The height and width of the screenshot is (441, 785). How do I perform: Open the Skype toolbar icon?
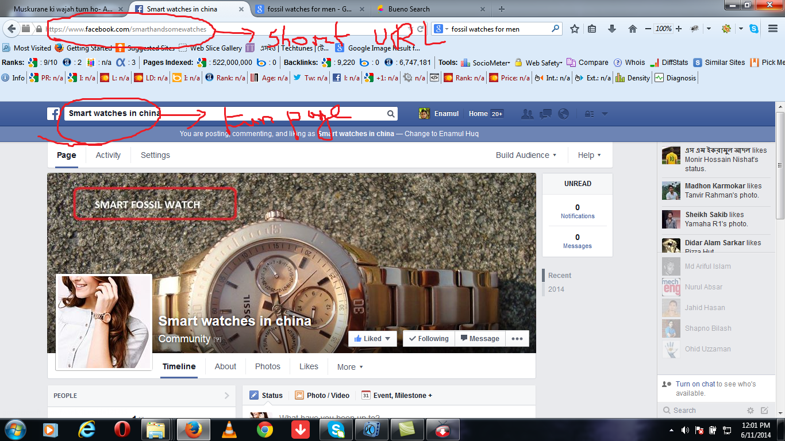coord(754,29)
